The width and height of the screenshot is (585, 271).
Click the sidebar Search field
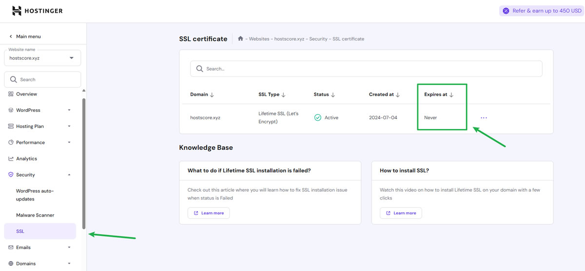(x=42, y=79)
